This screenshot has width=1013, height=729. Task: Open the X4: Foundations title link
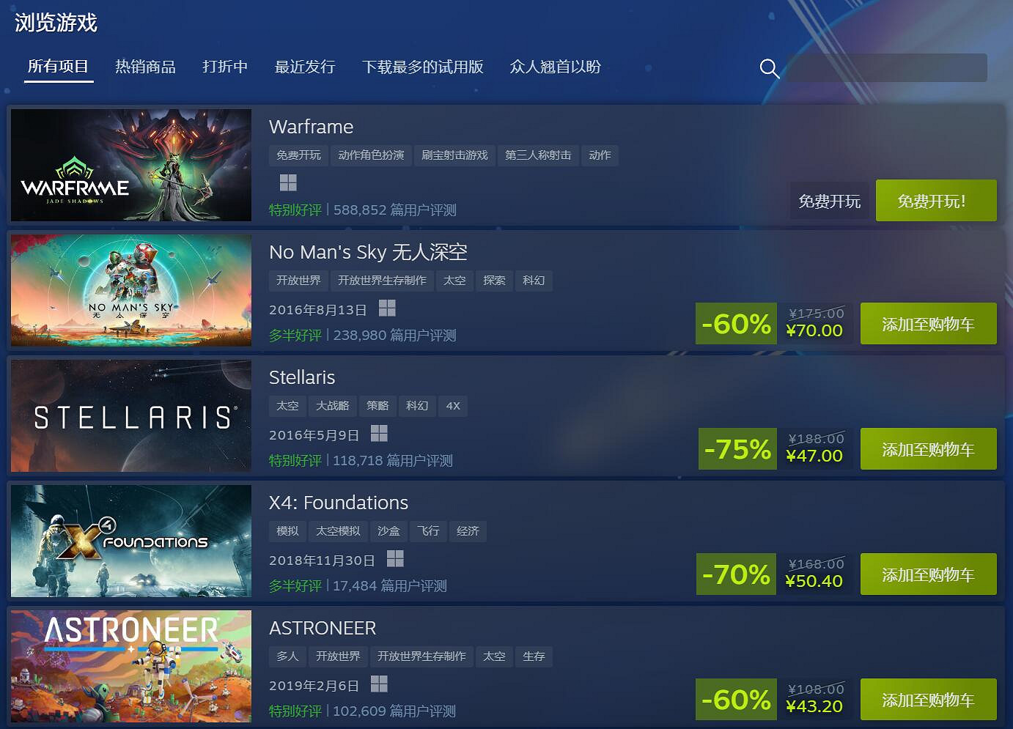click(339, 503)
